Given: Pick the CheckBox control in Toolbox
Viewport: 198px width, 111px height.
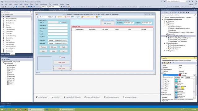Looking at the screenshot, I should coord(9,27).
